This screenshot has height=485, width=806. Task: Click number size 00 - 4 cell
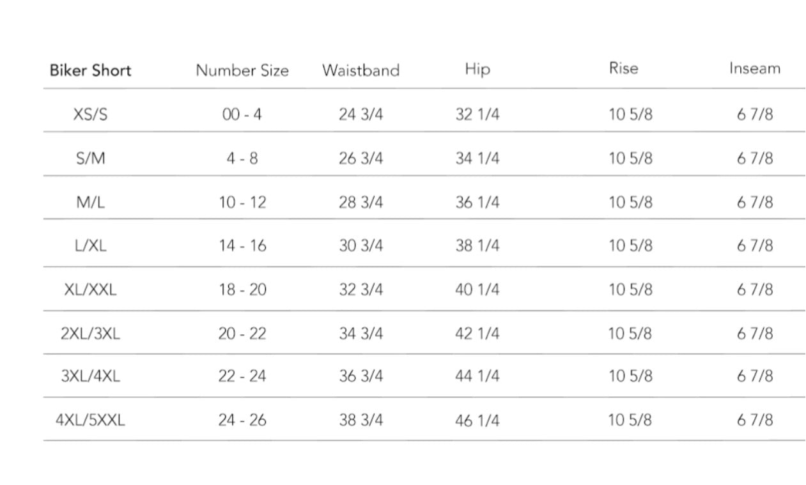(x=242, y=115)
